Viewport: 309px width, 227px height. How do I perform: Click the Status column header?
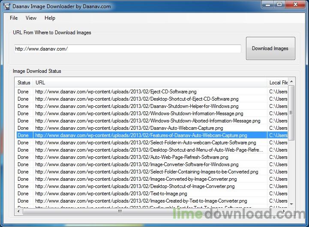coord(24,83)
